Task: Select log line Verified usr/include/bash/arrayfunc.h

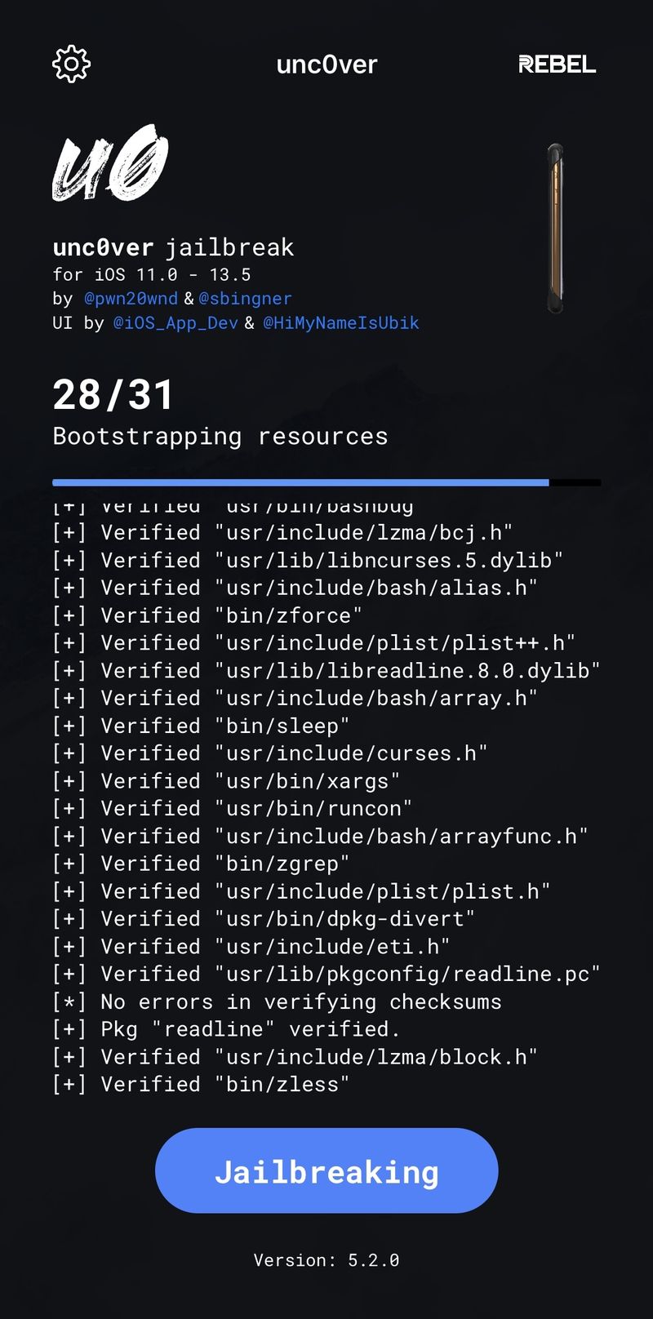Action: coord(320,837)
